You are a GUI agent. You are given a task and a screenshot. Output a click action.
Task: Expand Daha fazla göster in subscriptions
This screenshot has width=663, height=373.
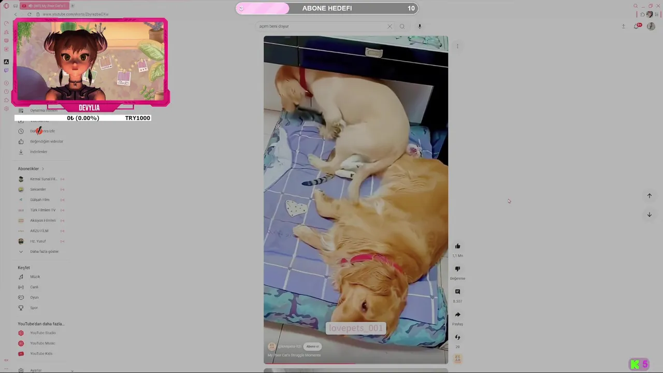[x=39, y=252]
